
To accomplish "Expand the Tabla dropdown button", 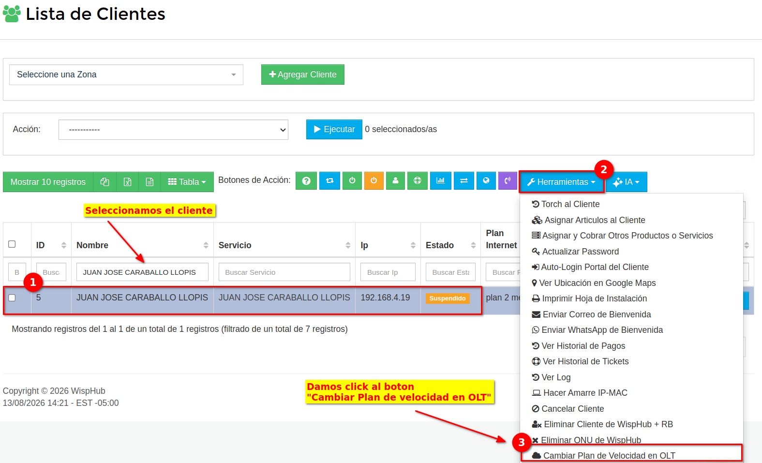I will [187, 182].
